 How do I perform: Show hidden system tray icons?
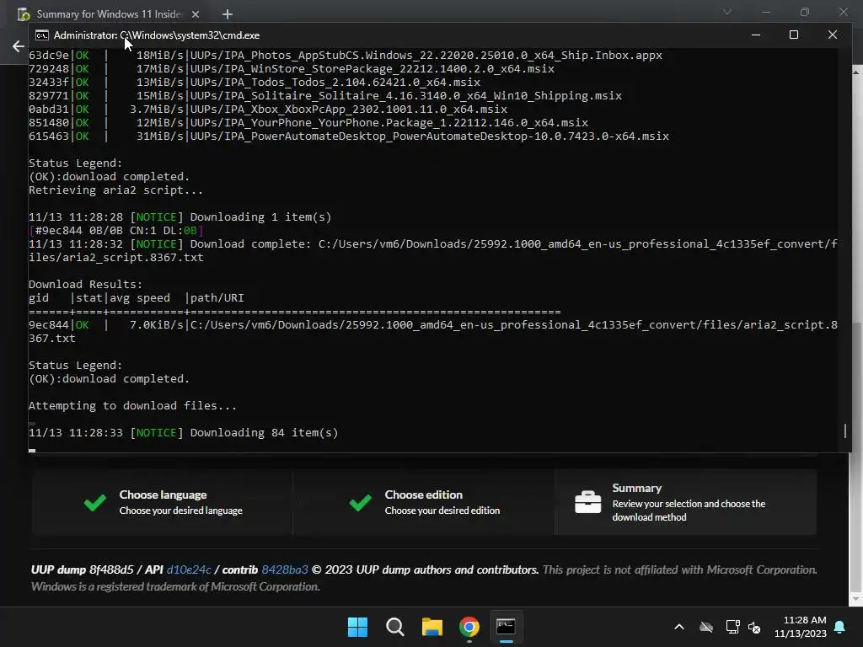[679, 627]
